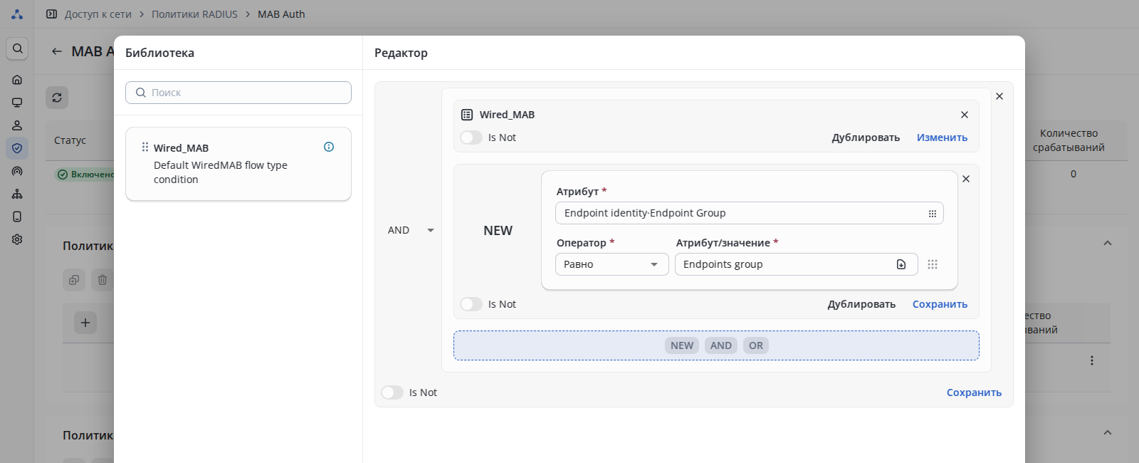
Task: Enable the bottom outer Is Not switch
Action: [392, 392]
